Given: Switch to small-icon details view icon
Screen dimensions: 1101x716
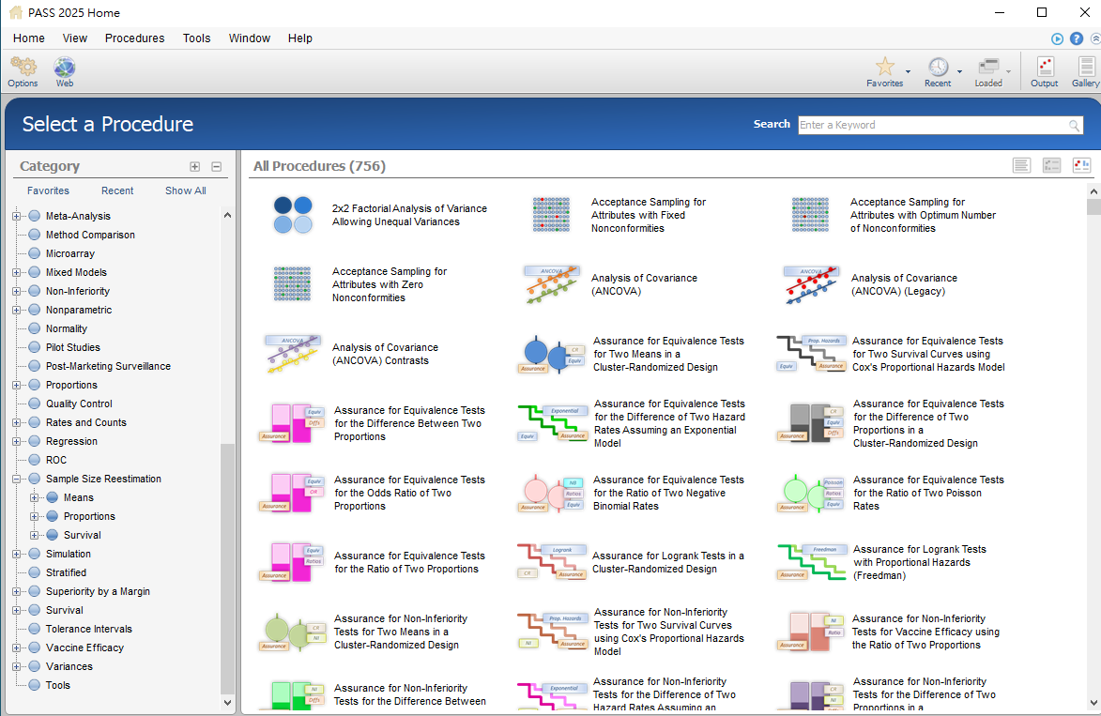Looking at the screenshot, I should pos(1052,166).
